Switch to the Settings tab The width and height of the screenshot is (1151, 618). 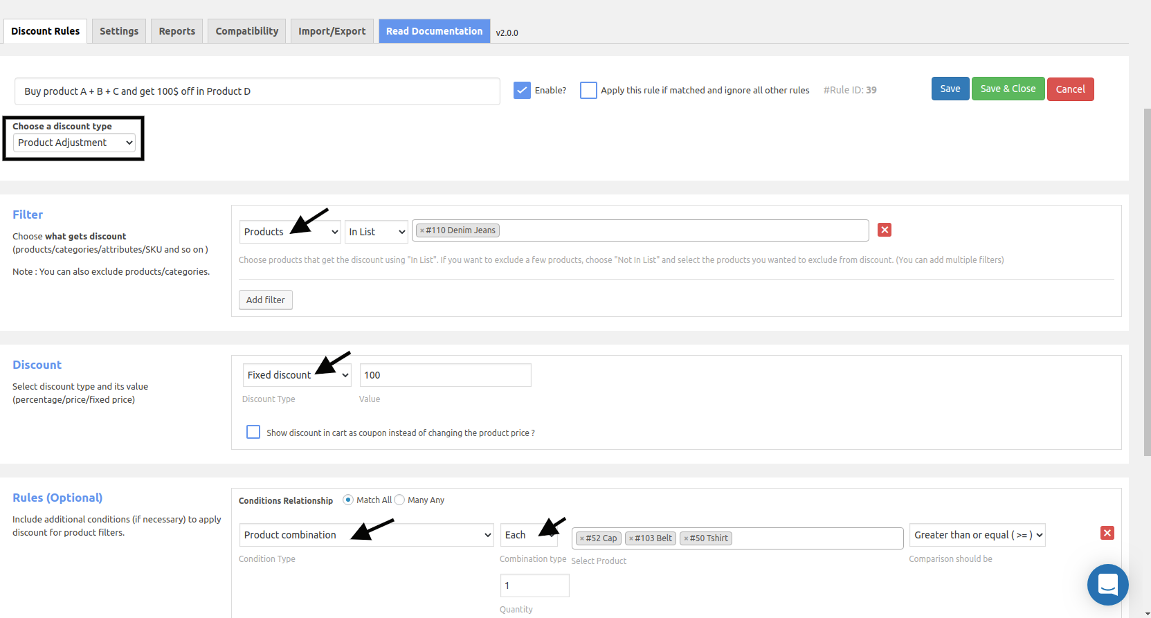[x=119, y=31]
